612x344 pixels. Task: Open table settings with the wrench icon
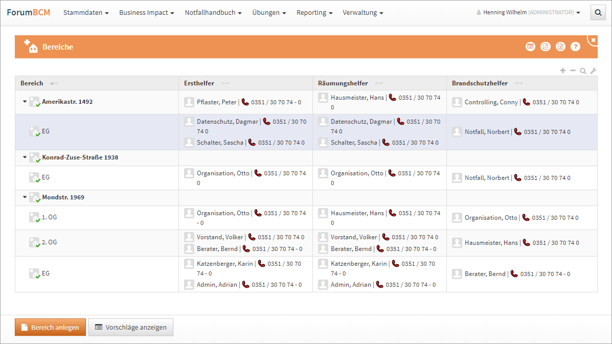tap(593, 71)
